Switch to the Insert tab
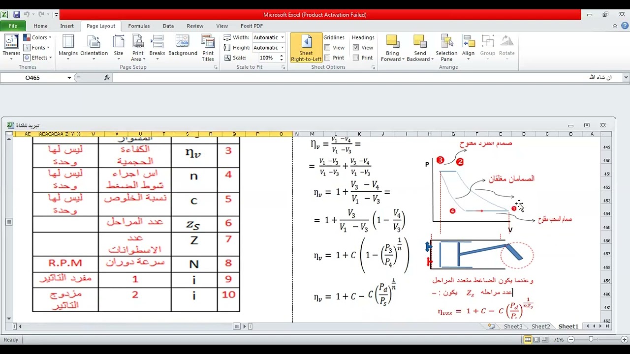630x354 pixels. (x=67, y=26)
